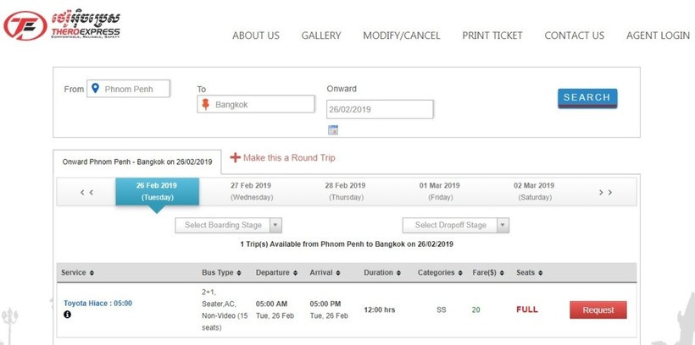Expand the Select Dropoff Stage dropdown
The width and height of the screenshot is (695, 345).
[x=455, y=225]
